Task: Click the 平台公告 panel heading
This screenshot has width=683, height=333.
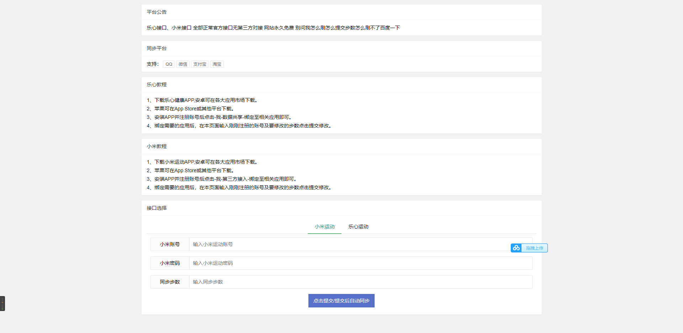Action: point(157,12)
